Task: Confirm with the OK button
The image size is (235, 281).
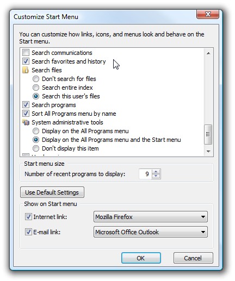Action: point(141,258)
